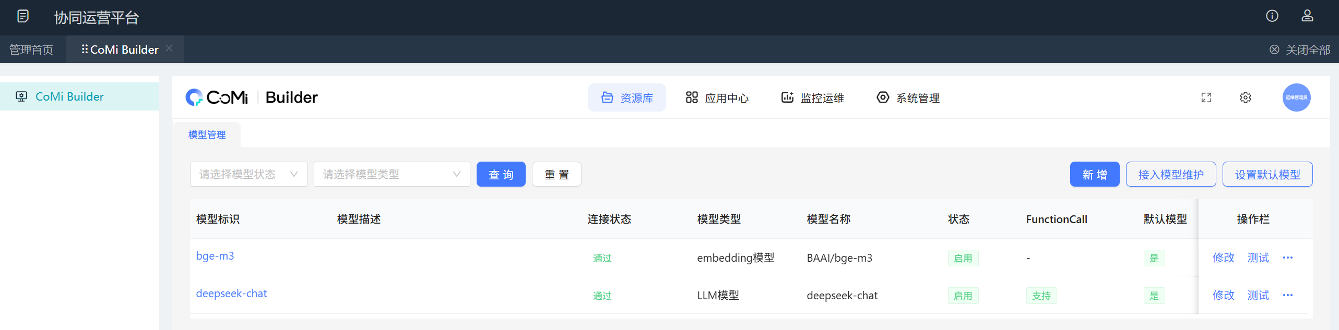The height and width of the screenshot is (330, 1339).
Task: Close the CoMi Builder tab
Action: pos(169,48)
